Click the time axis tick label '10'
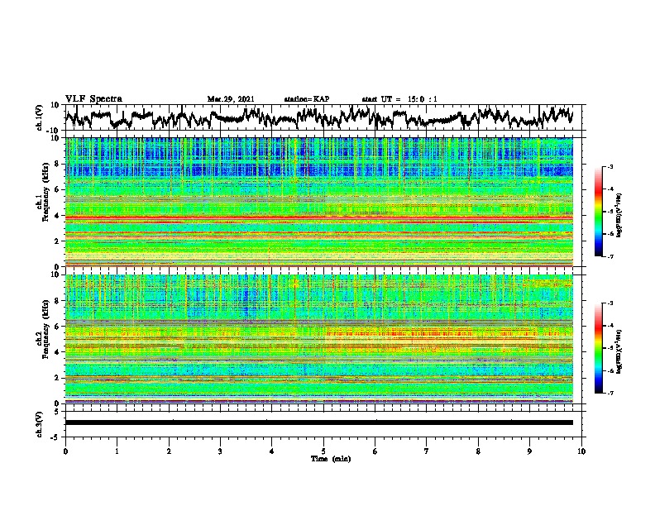 581,451
